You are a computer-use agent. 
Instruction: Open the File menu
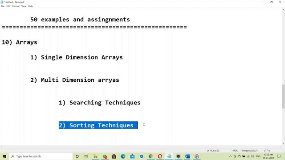3,6
